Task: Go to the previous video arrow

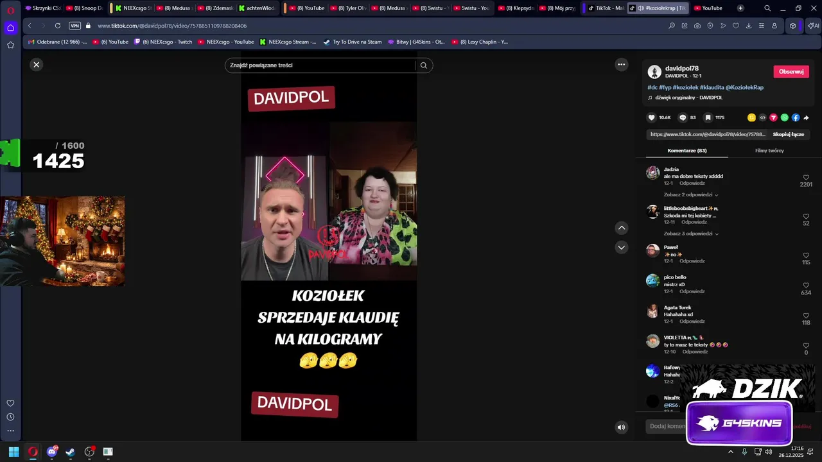Action: point(621,228)
